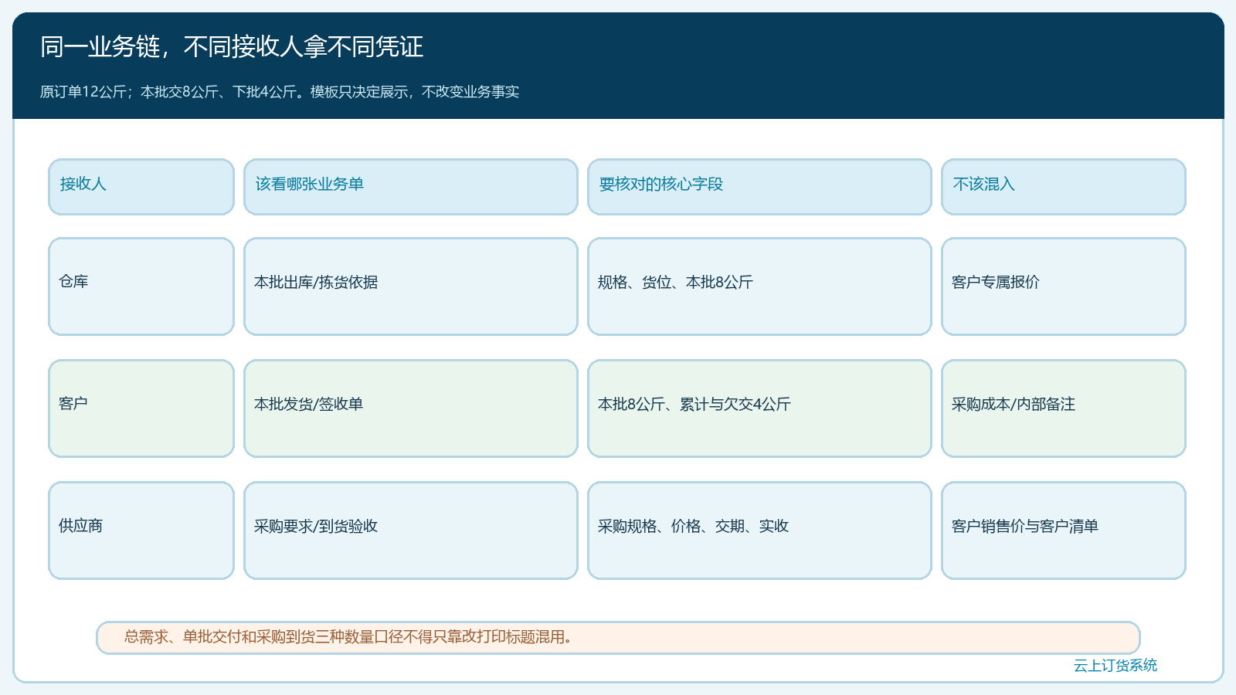This screenshot has width=1236, height=695.
Task: Click the subtitle starting with 原订单12公斤
Action: point(280,92)
